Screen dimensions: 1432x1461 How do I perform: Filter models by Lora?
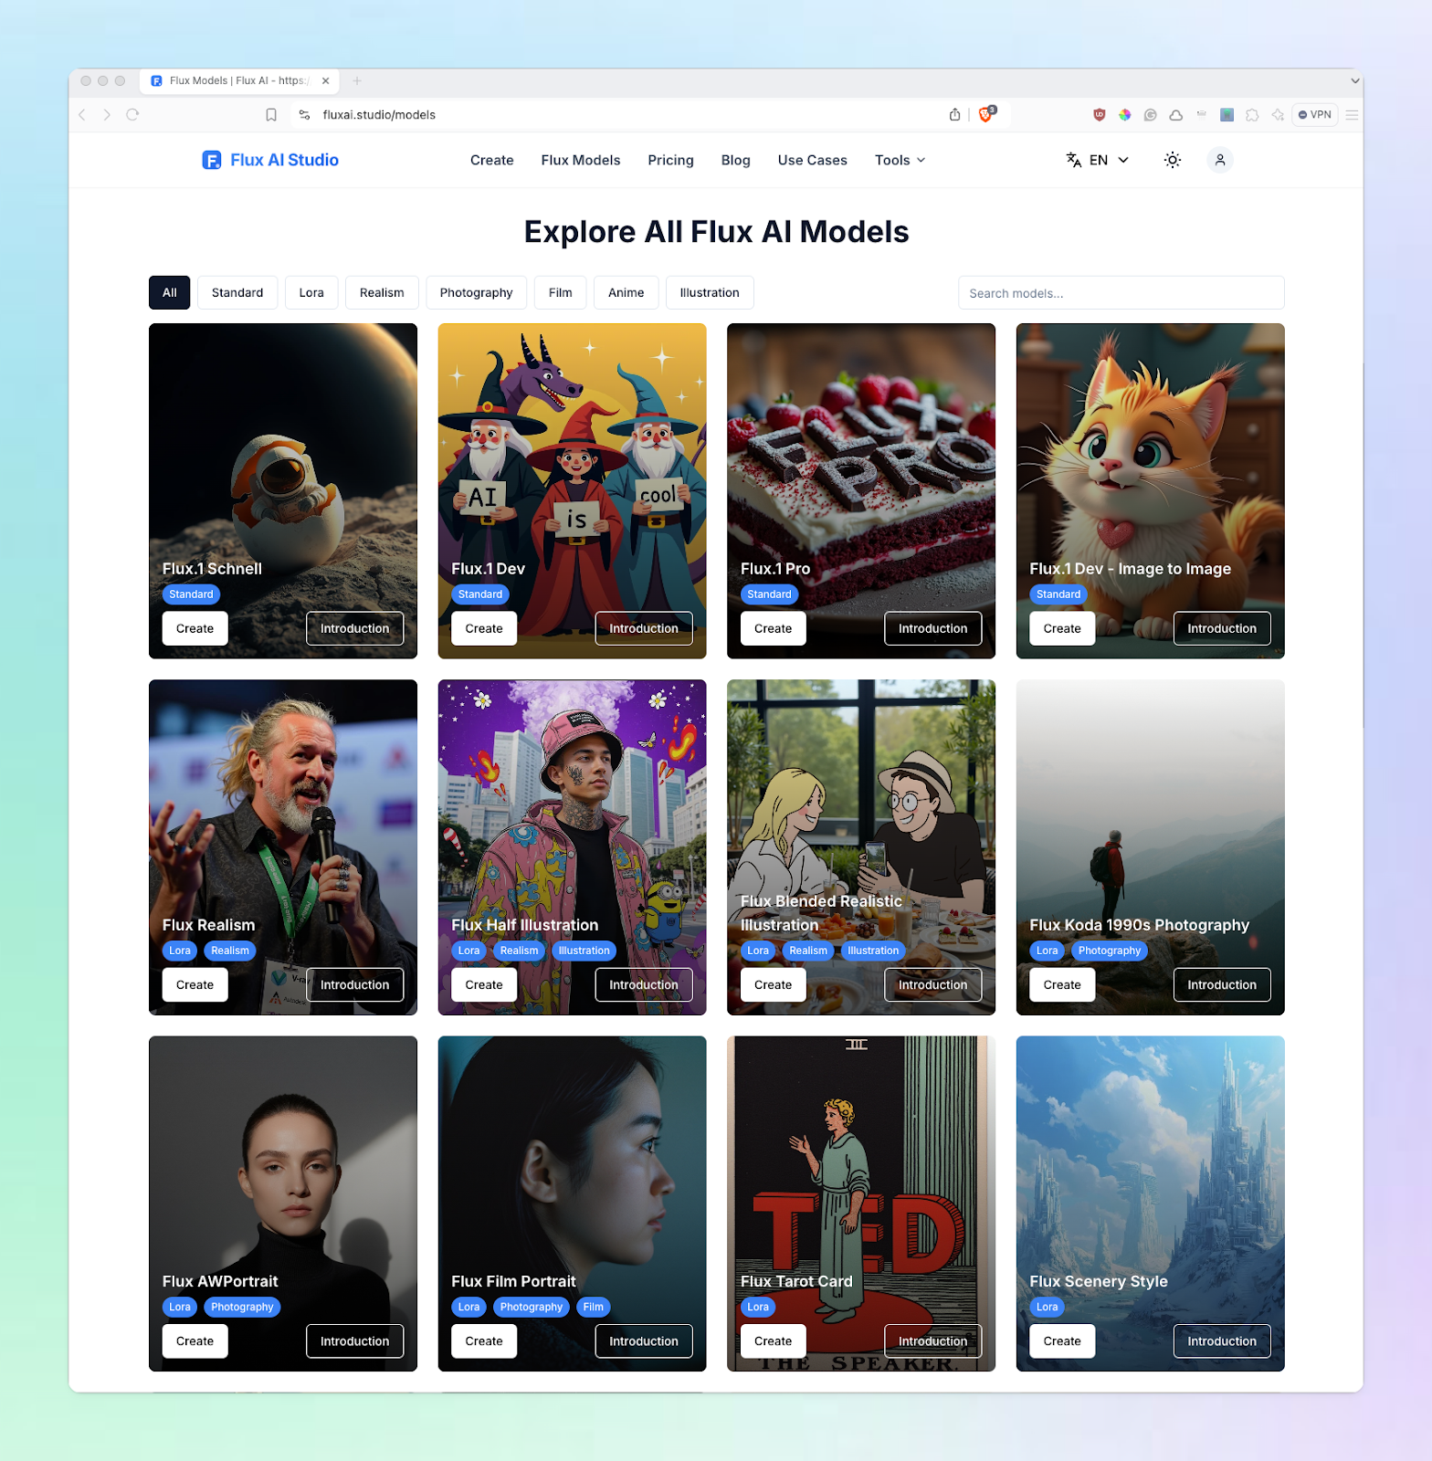[311, 292]
